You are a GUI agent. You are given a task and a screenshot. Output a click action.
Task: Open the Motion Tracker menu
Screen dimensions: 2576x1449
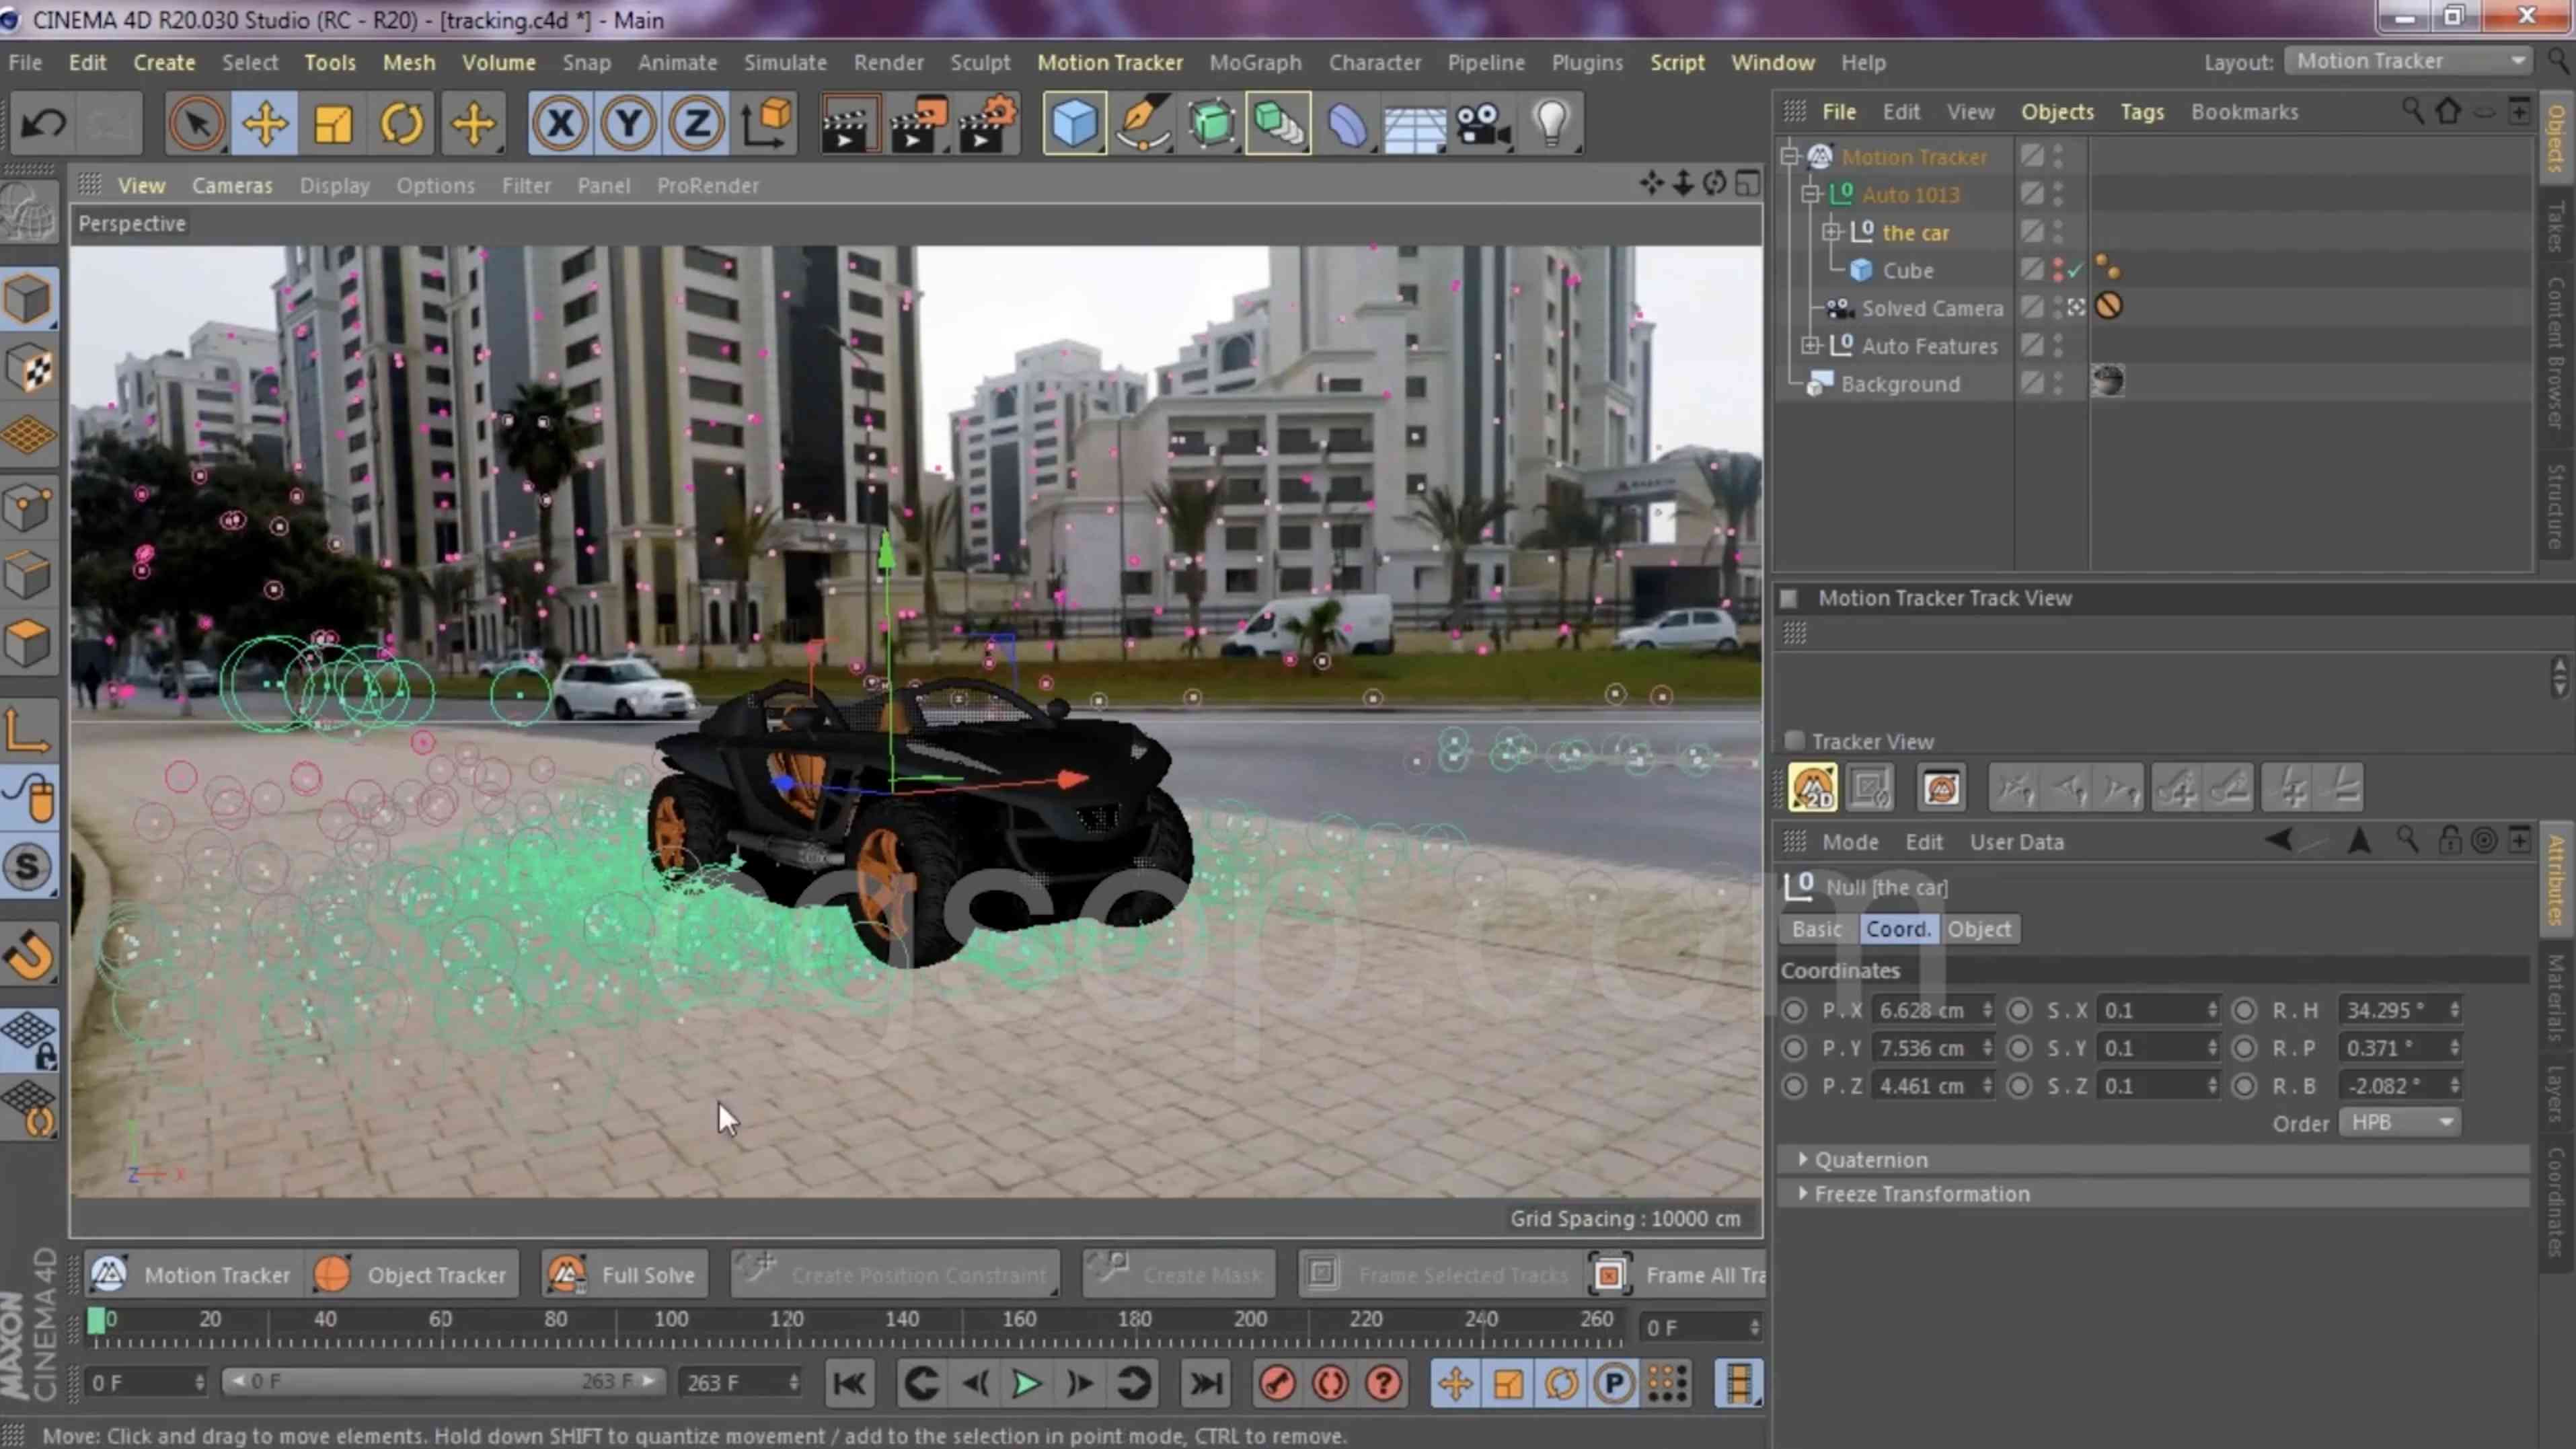[1109, 62]
